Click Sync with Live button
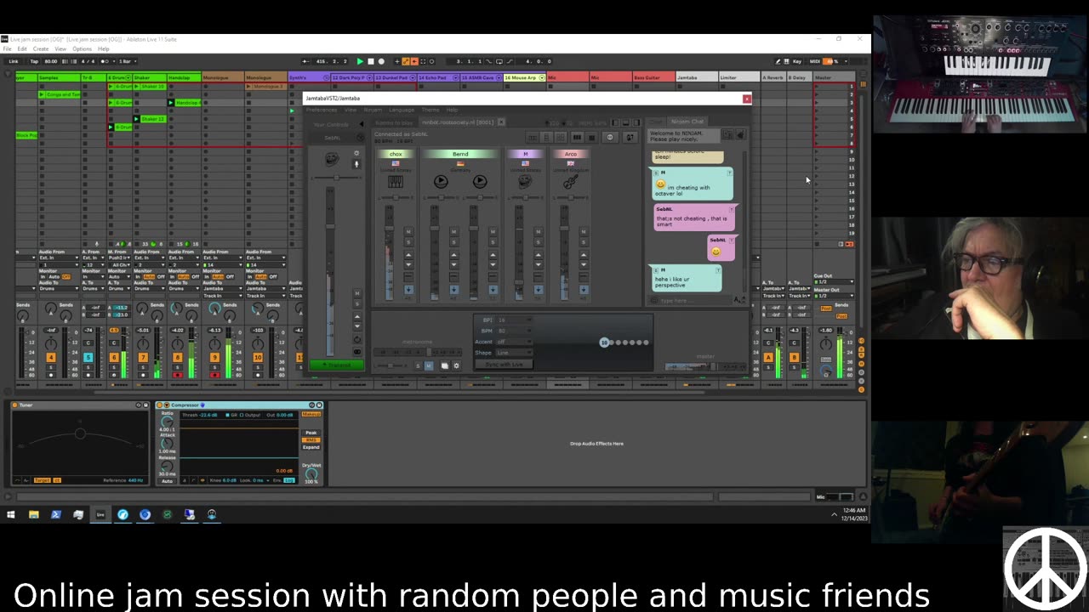Viewport: 1089px width, 612px height. pyautogui.click(x=505, y=365)
